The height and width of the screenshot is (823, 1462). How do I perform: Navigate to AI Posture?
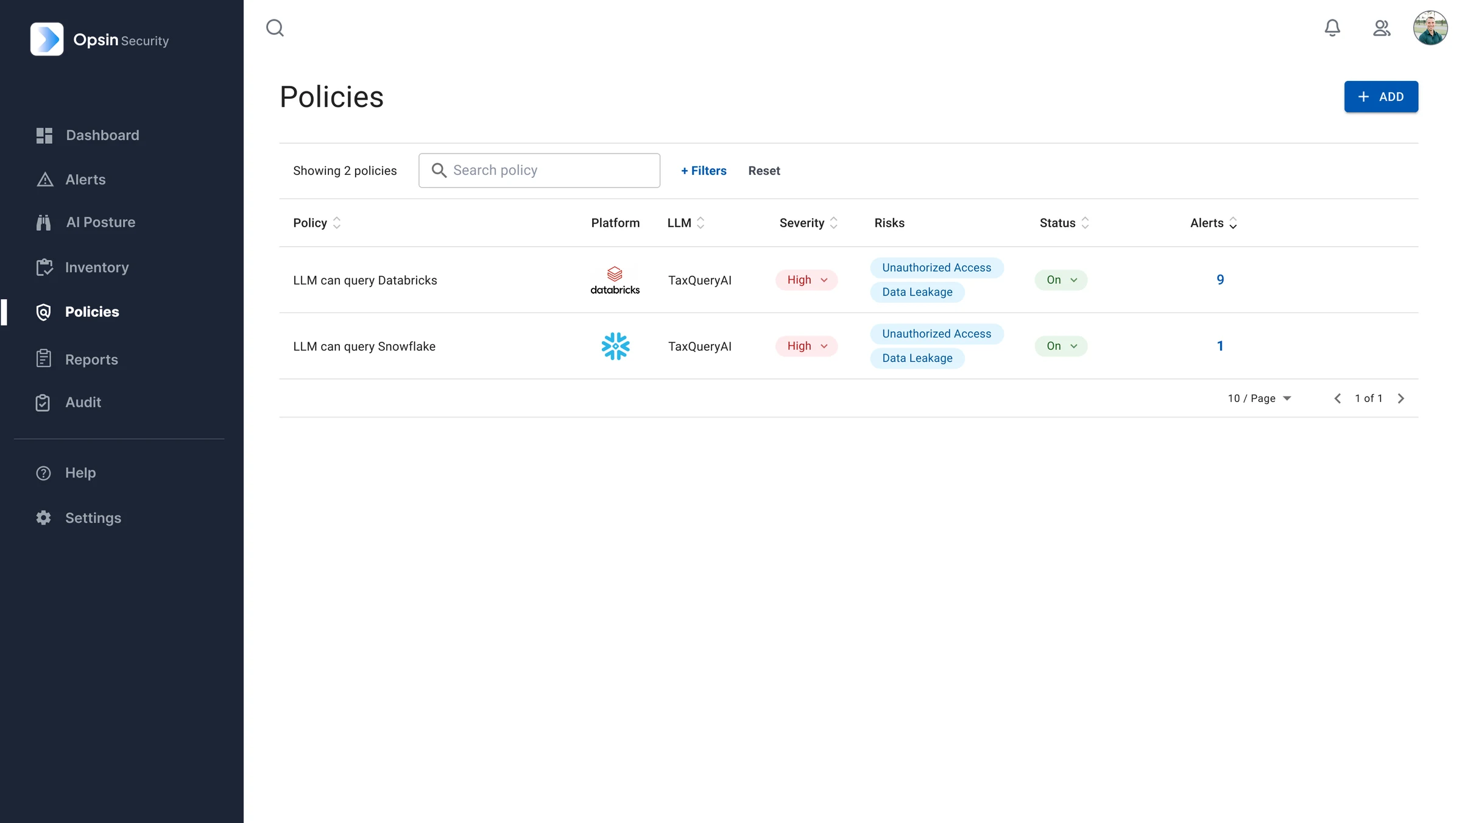point(101,222)
